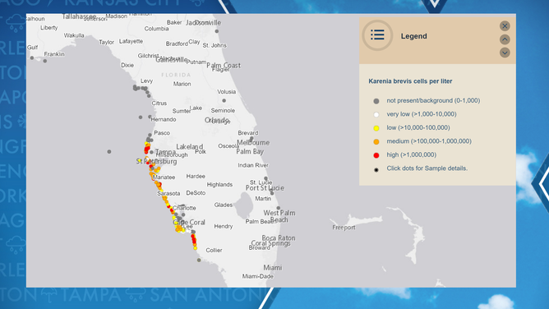
Task: Click the yellow low concentration swatch
Action: [x=376, y=128]
